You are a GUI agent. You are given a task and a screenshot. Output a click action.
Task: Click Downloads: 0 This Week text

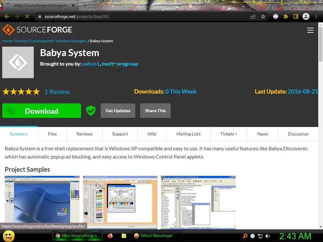(165, 92)
